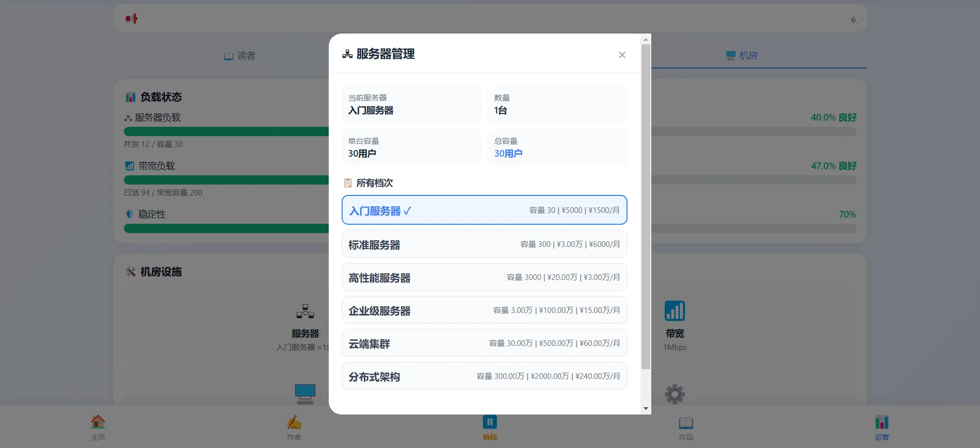Click the 带宽负载 bar chart icon
980x448 pixels.
coord(130,166)
